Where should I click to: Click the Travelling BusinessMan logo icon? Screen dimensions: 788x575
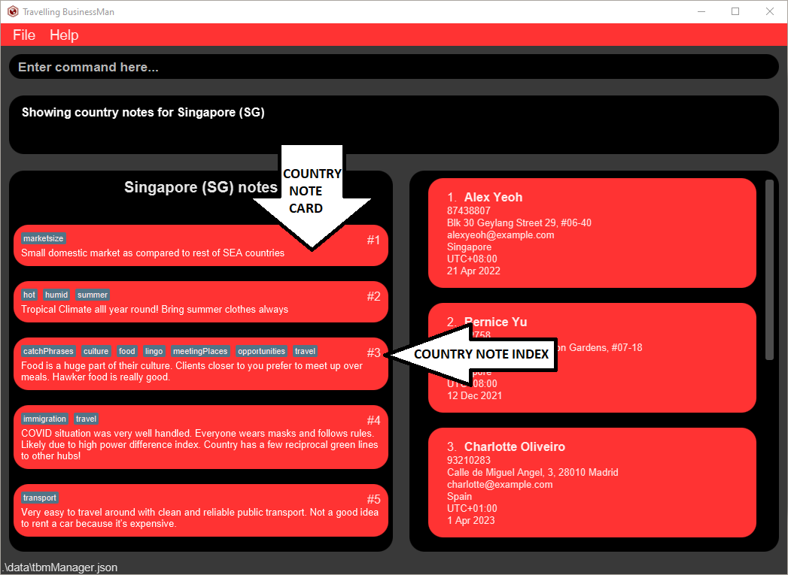[11, 11]
